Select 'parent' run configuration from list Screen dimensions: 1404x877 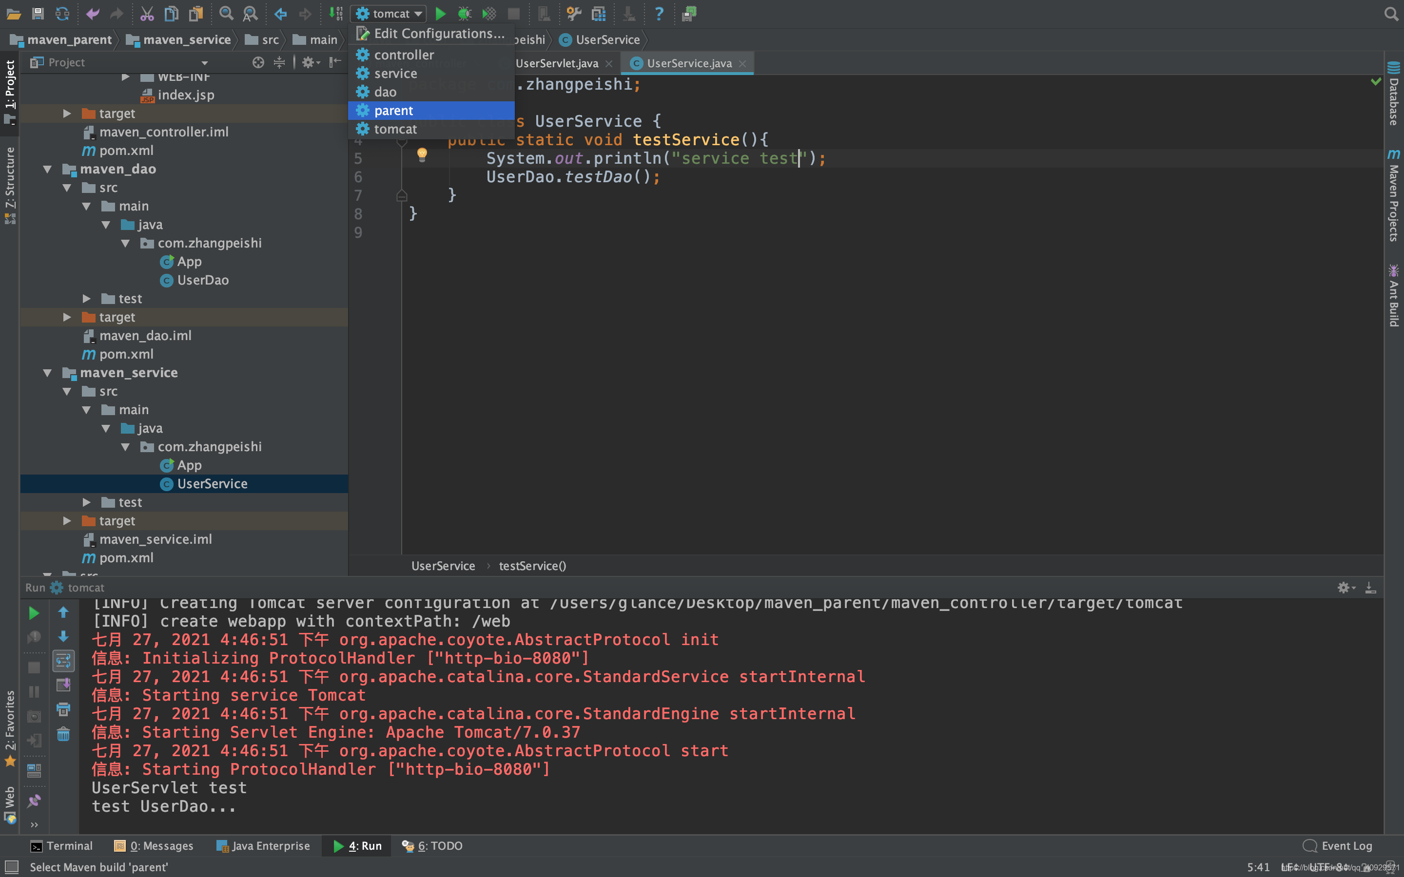[x=393, y=110]
